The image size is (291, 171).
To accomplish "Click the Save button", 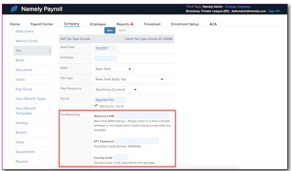I will 110,30.
